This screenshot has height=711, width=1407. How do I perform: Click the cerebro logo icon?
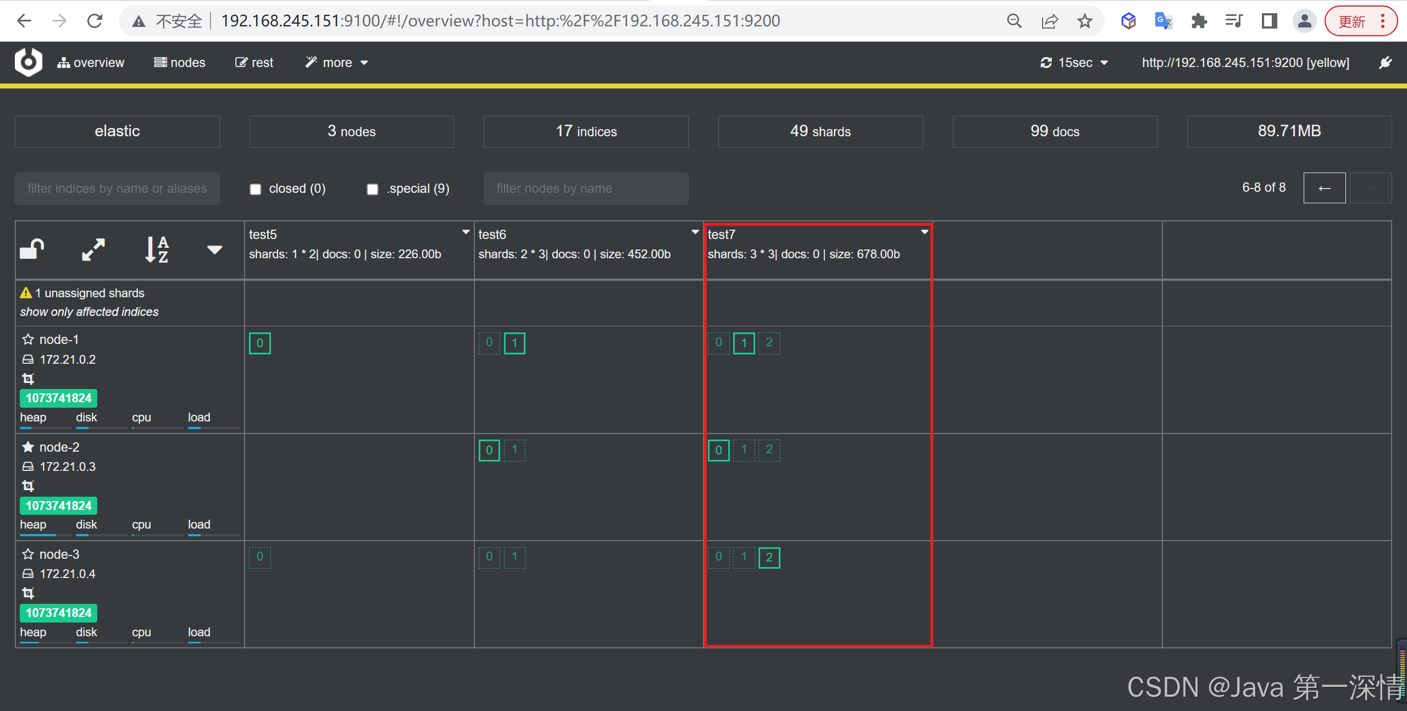29,62
